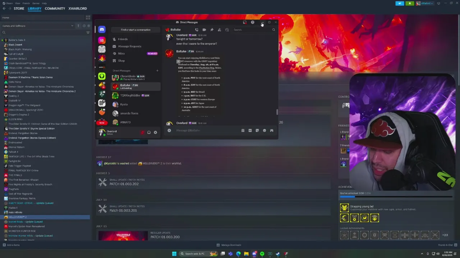Open Spotify from the Windows taskbar

[262, 254]
